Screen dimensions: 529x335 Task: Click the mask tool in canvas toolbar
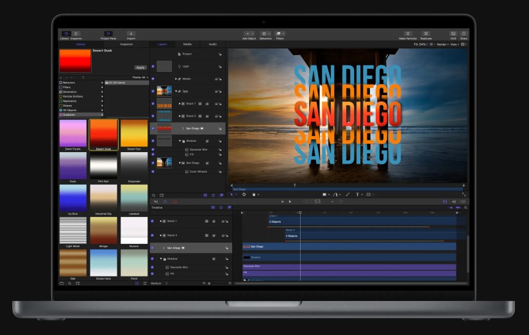point(369,194)
